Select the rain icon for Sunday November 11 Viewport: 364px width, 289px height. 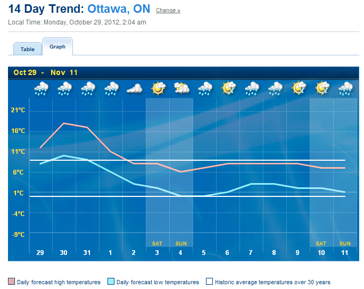pyautogui.click(x=345, y=88)
